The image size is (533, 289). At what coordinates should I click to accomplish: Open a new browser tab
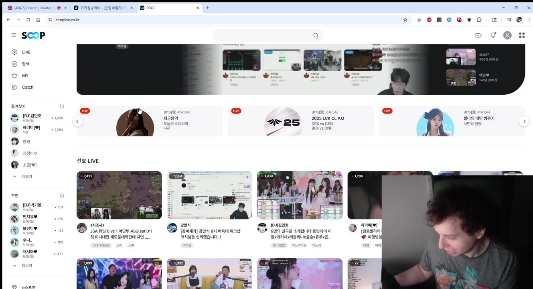coord(207,8)
